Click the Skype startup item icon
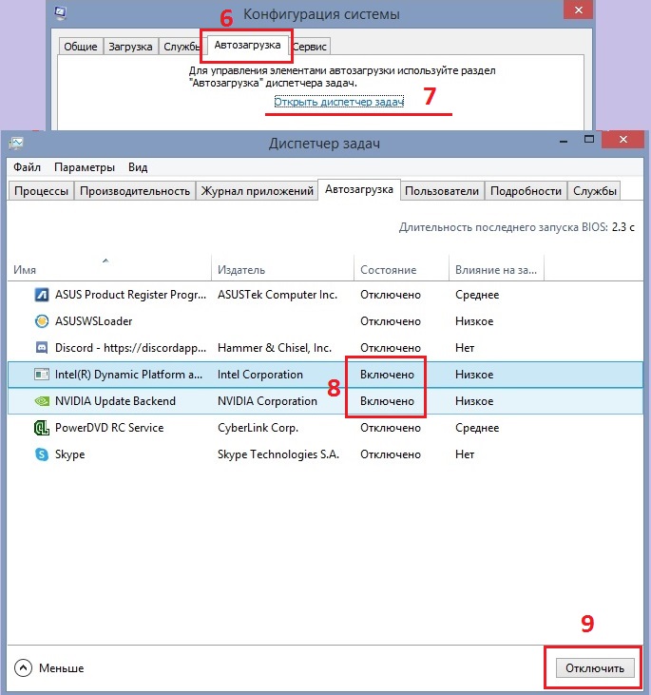 (x=42, y=454)
